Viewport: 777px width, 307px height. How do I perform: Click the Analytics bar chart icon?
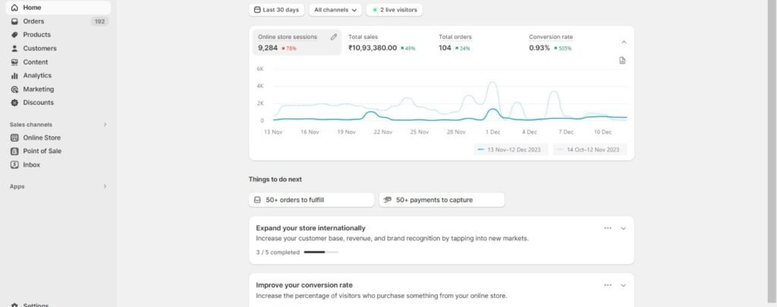coord(14,76)
